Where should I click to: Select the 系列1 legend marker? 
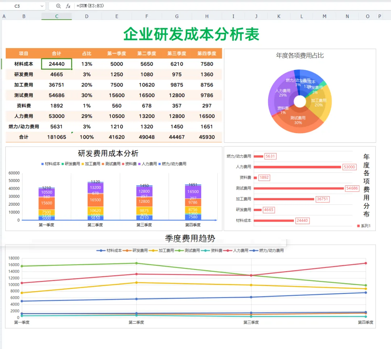point(358,226)
